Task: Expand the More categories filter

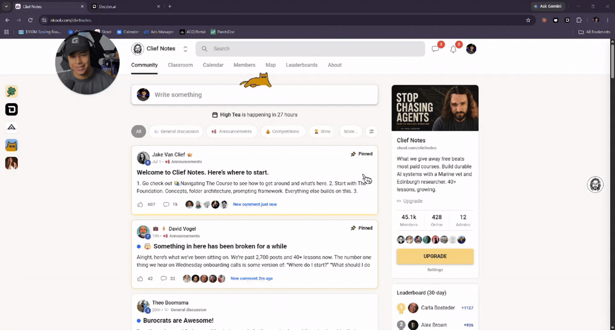Action: point(350,131)
